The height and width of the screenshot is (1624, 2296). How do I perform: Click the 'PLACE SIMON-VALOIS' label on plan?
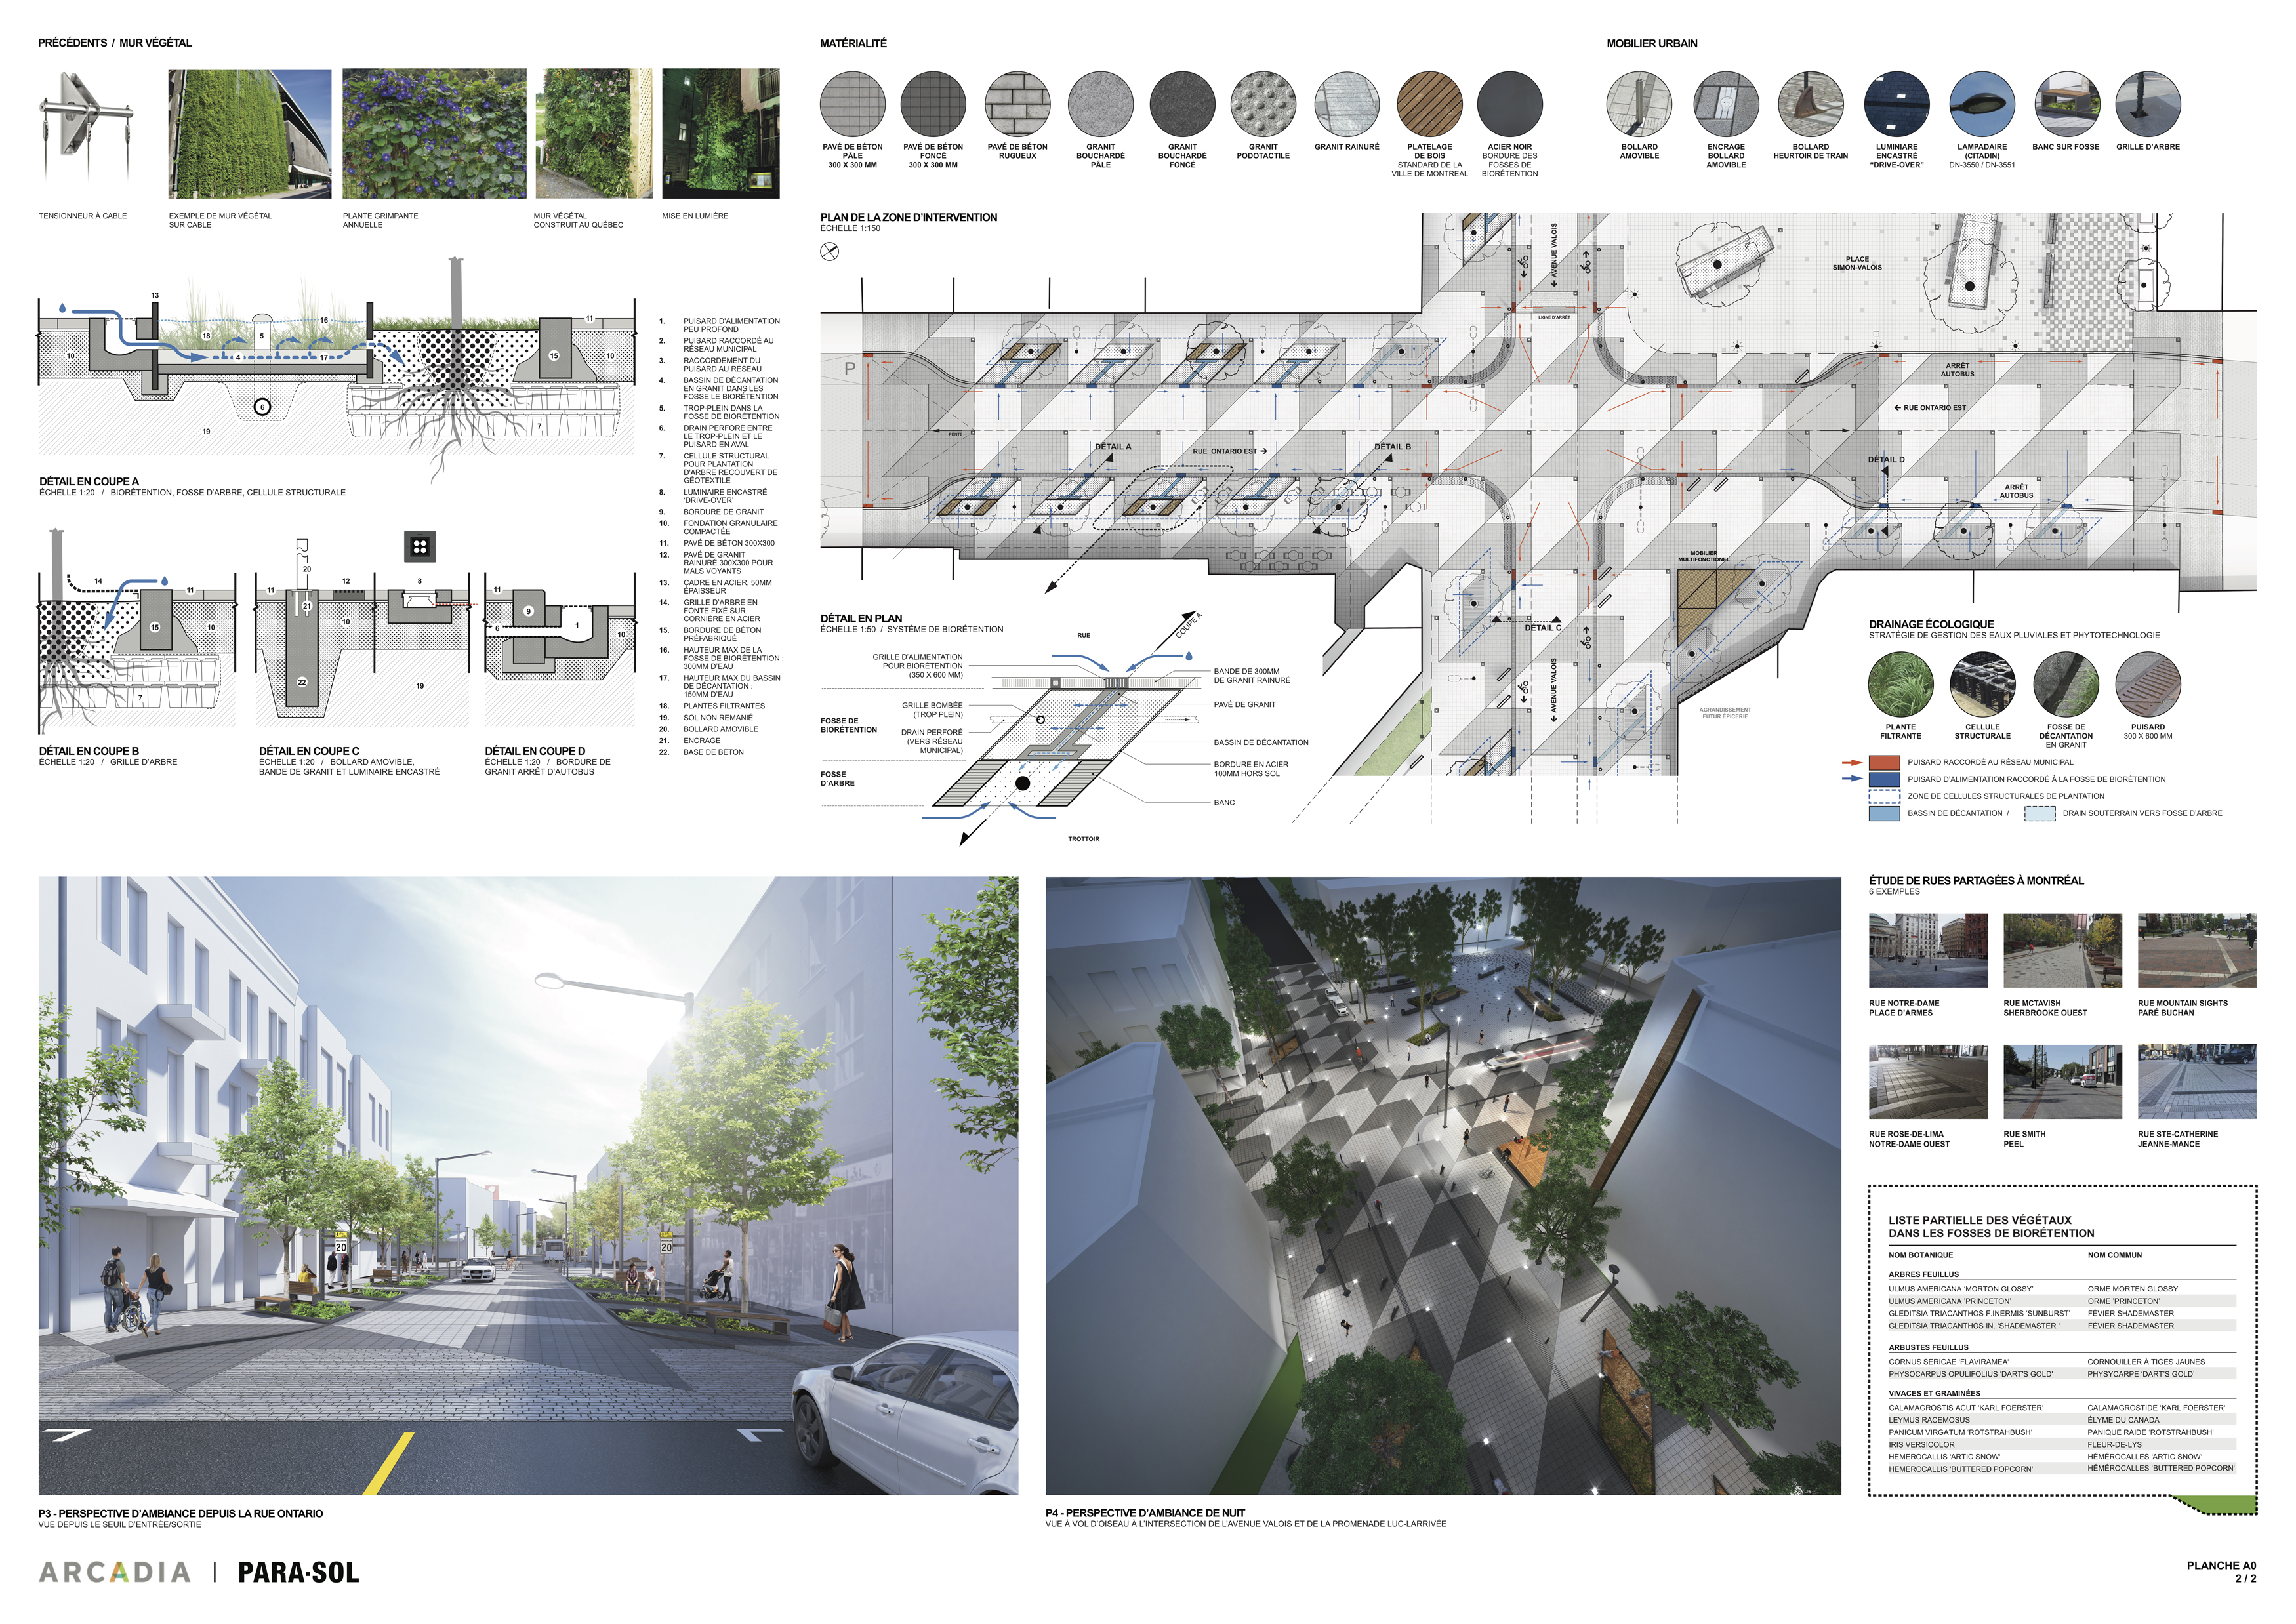pyautogui.click(x=1857, y=263)
